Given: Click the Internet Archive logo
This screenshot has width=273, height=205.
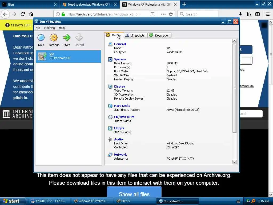Looking at the screenshot, I should coord(17,114).
